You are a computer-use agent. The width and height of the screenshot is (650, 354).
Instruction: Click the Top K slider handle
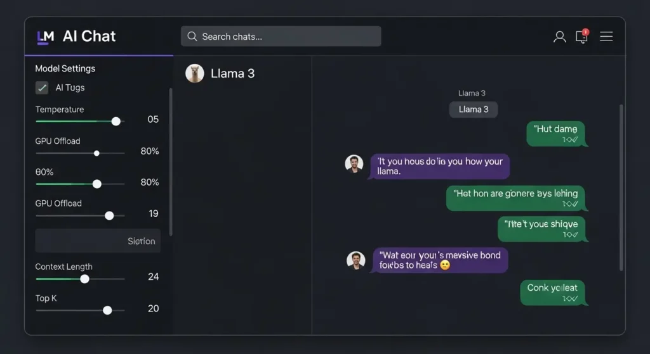click(107, 310)
